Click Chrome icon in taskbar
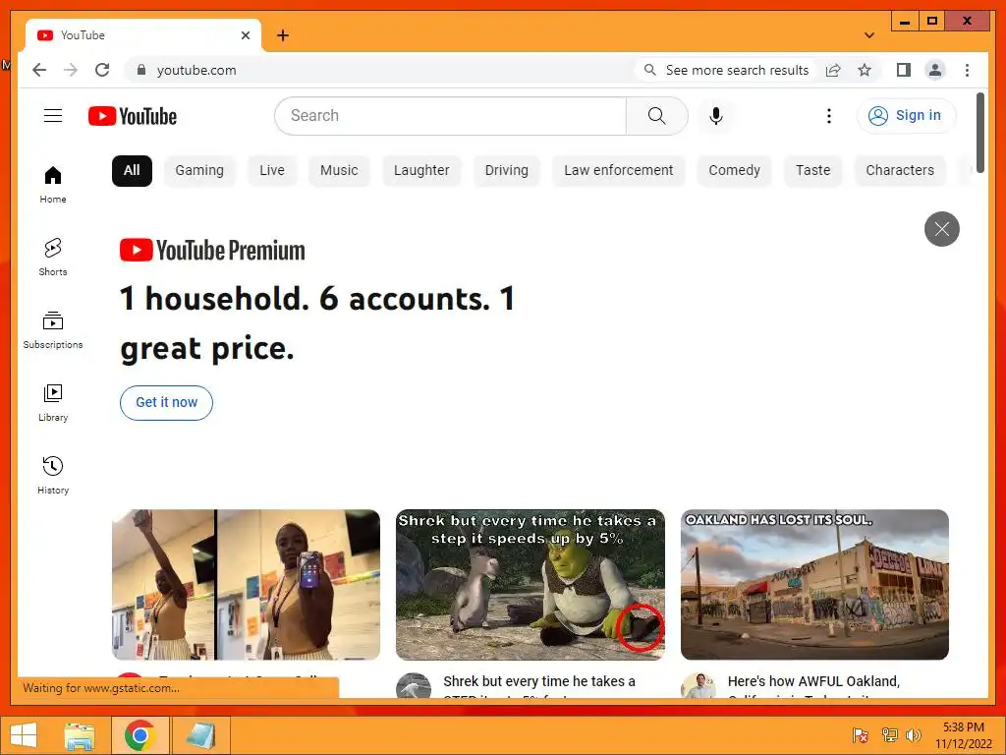Image resolution: width=1006 pixels, height=755 pixels. [140, 735]
